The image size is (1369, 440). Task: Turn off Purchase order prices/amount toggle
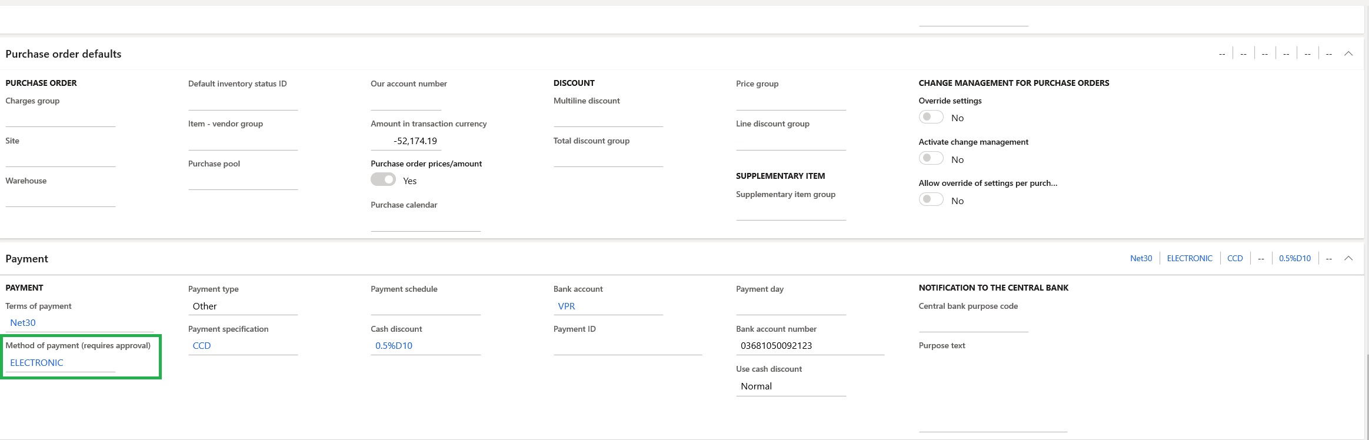coord(383,180)
